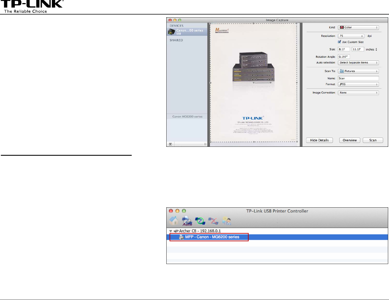
Task: Click the TP-LINK logo in the page header
Action: [x=32, y=6]
